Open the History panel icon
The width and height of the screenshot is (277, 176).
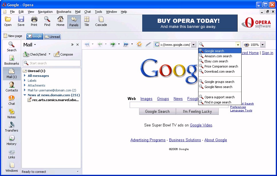[x=11, y=140]
